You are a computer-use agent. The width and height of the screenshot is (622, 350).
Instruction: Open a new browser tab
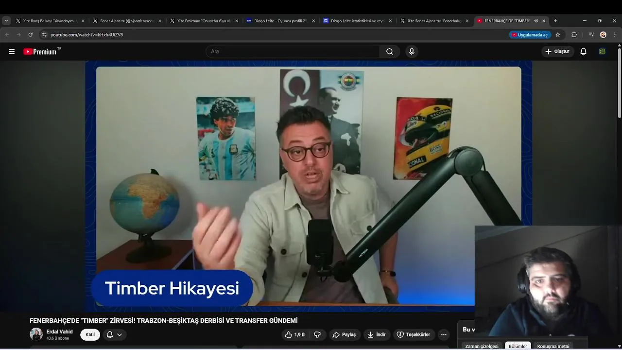(555, 21)
